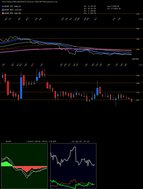Viewport: 143px width, 189px height.
Task: Click the 162 price axis label
Action: click(x=138, y=29)
